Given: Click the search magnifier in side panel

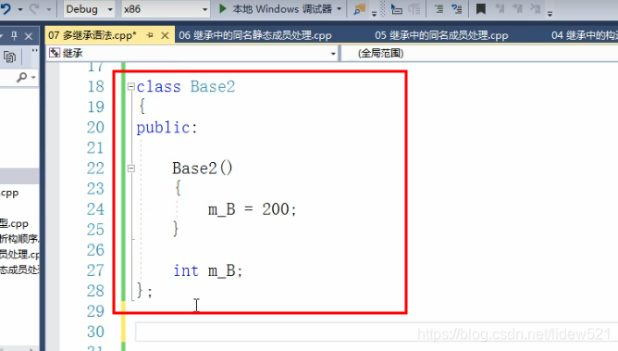Looking at the screenshot, I should coord(21,77).
